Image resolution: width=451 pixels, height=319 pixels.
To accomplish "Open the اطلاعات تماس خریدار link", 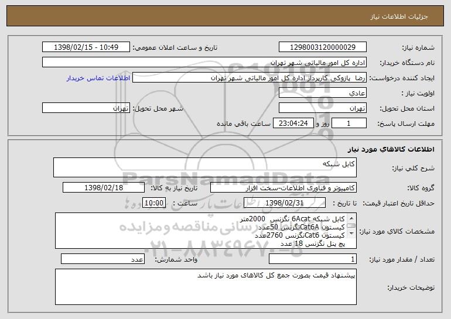I will 98,78.
